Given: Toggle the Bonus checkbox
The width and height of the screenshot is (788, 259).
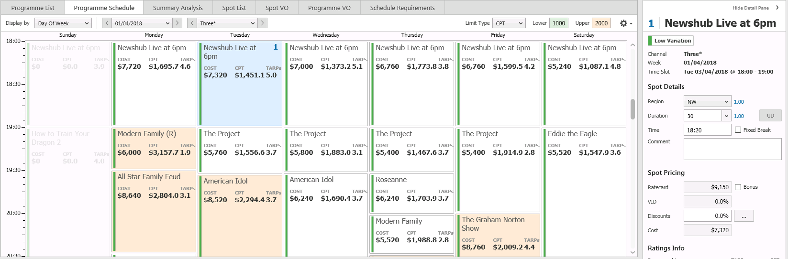Looking at the screenshot, I should point(738,187).
